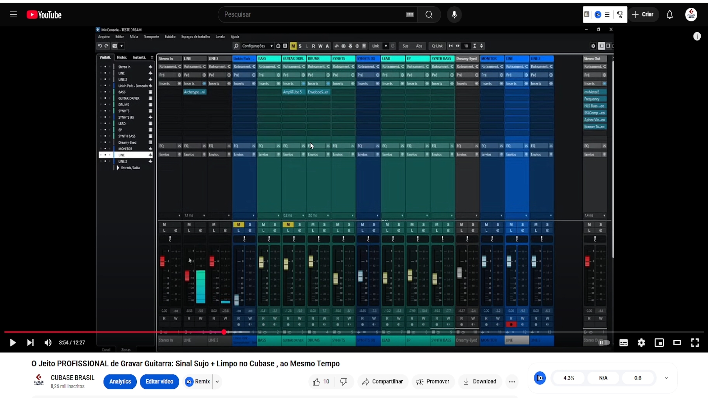Click Editar vídeo button
Screen dimensions: 708x398
(x=159, y=382)
